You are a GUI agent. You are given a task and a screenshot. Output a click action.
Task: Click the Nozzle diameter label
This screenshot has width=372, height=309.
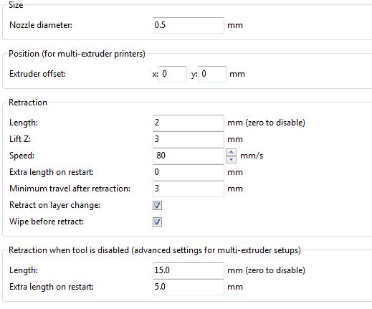point(41,25)
